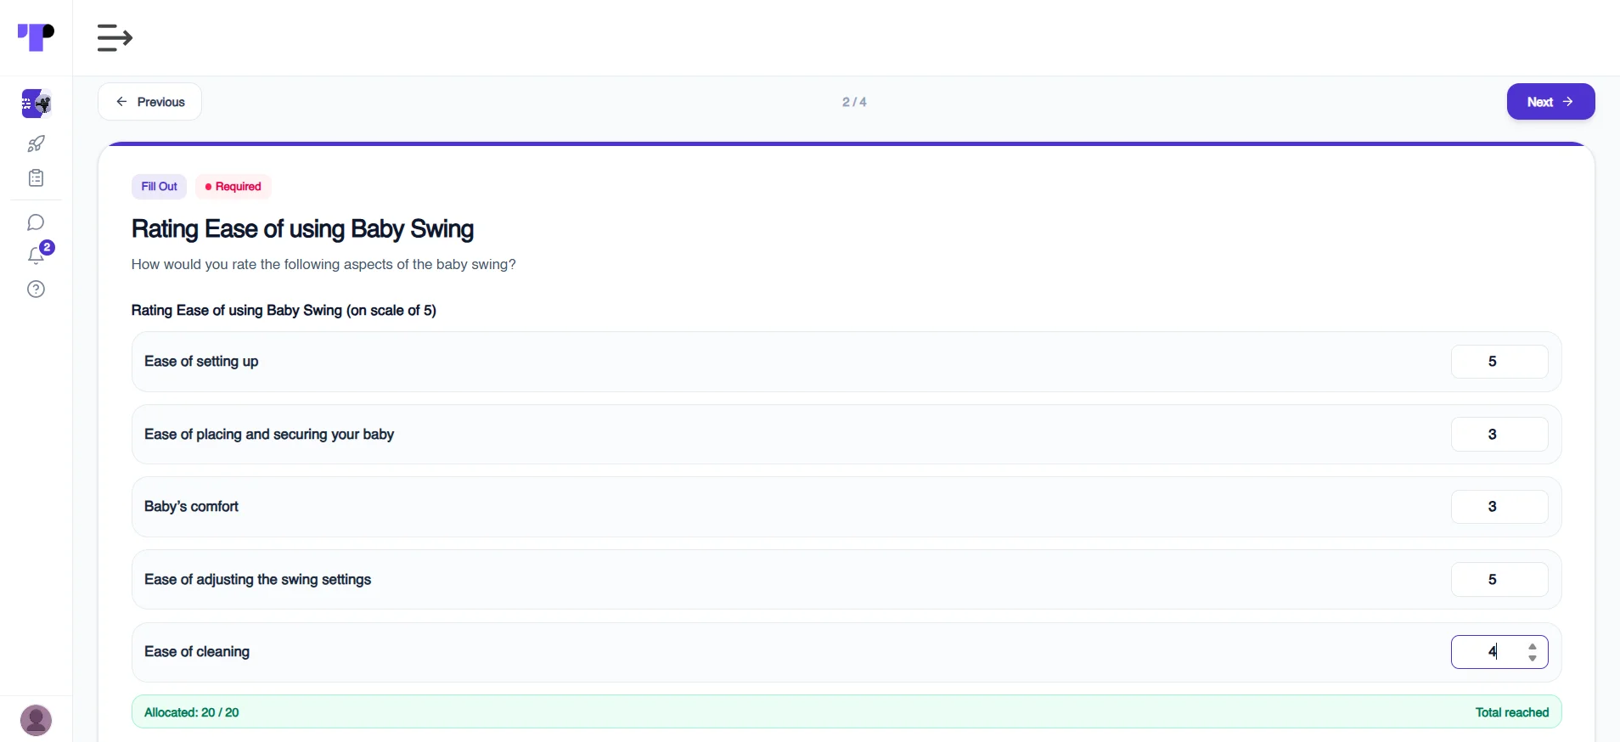This screenshot has height=742, width=1620.
Task: Open the help question mark icon
Action: pos(36,289)
